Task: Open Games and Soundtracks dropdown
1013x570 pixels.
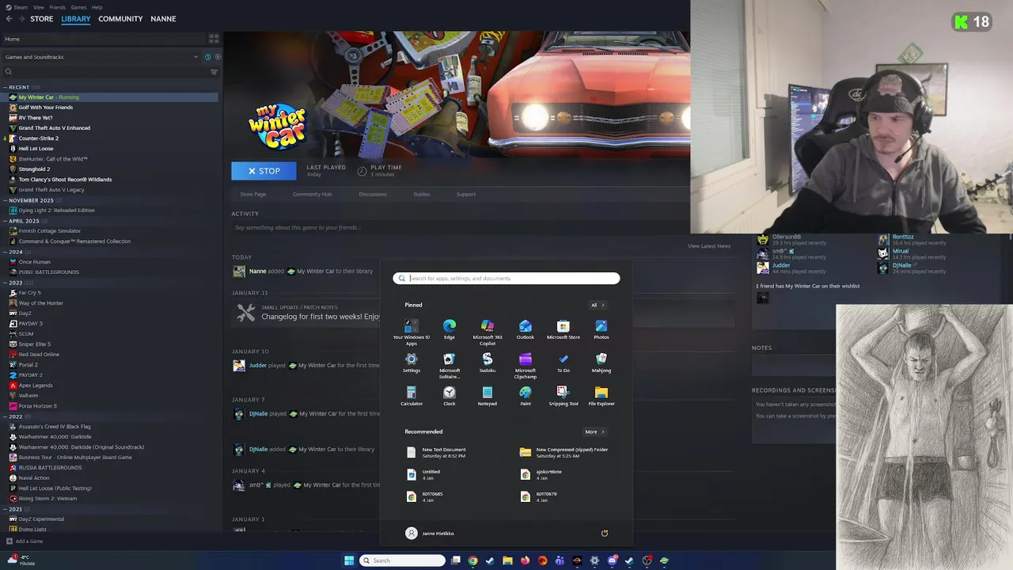Action: 101,57
